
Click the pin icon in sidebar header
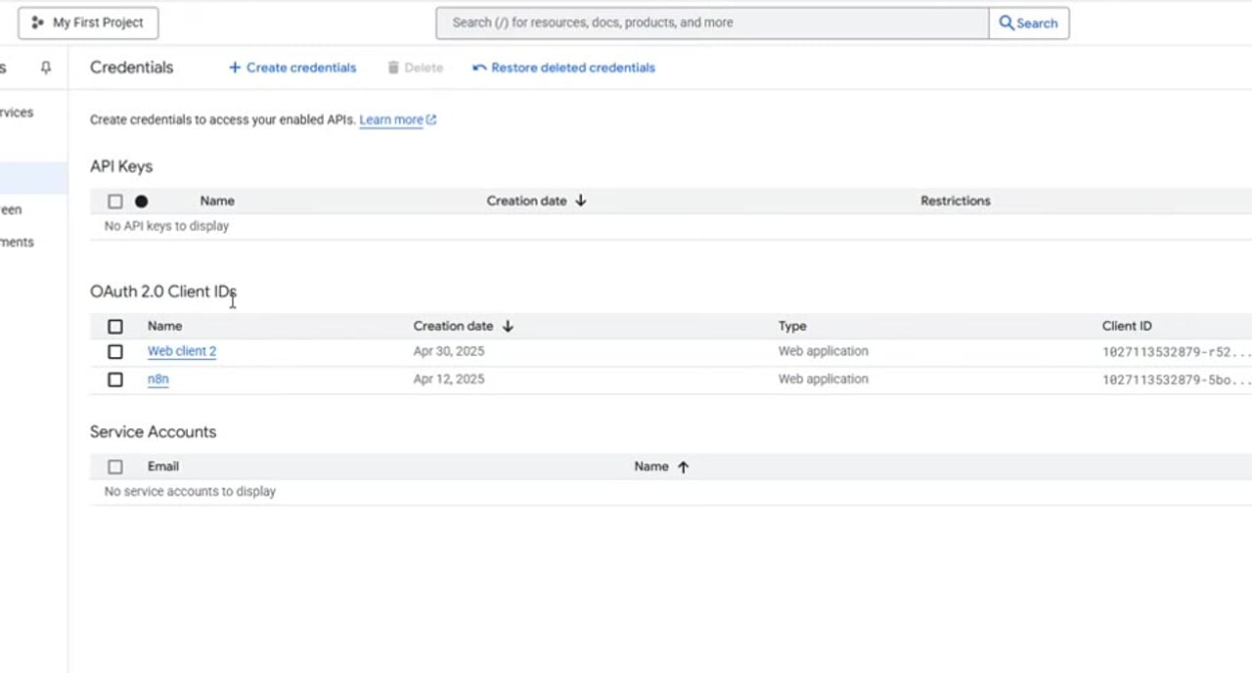click(x=45, y=67)
